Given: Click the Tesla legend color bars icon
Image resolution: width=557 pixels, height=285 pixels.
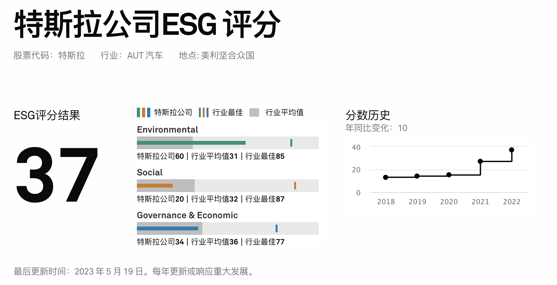Looking at the screenshot, I should (144, 112).
